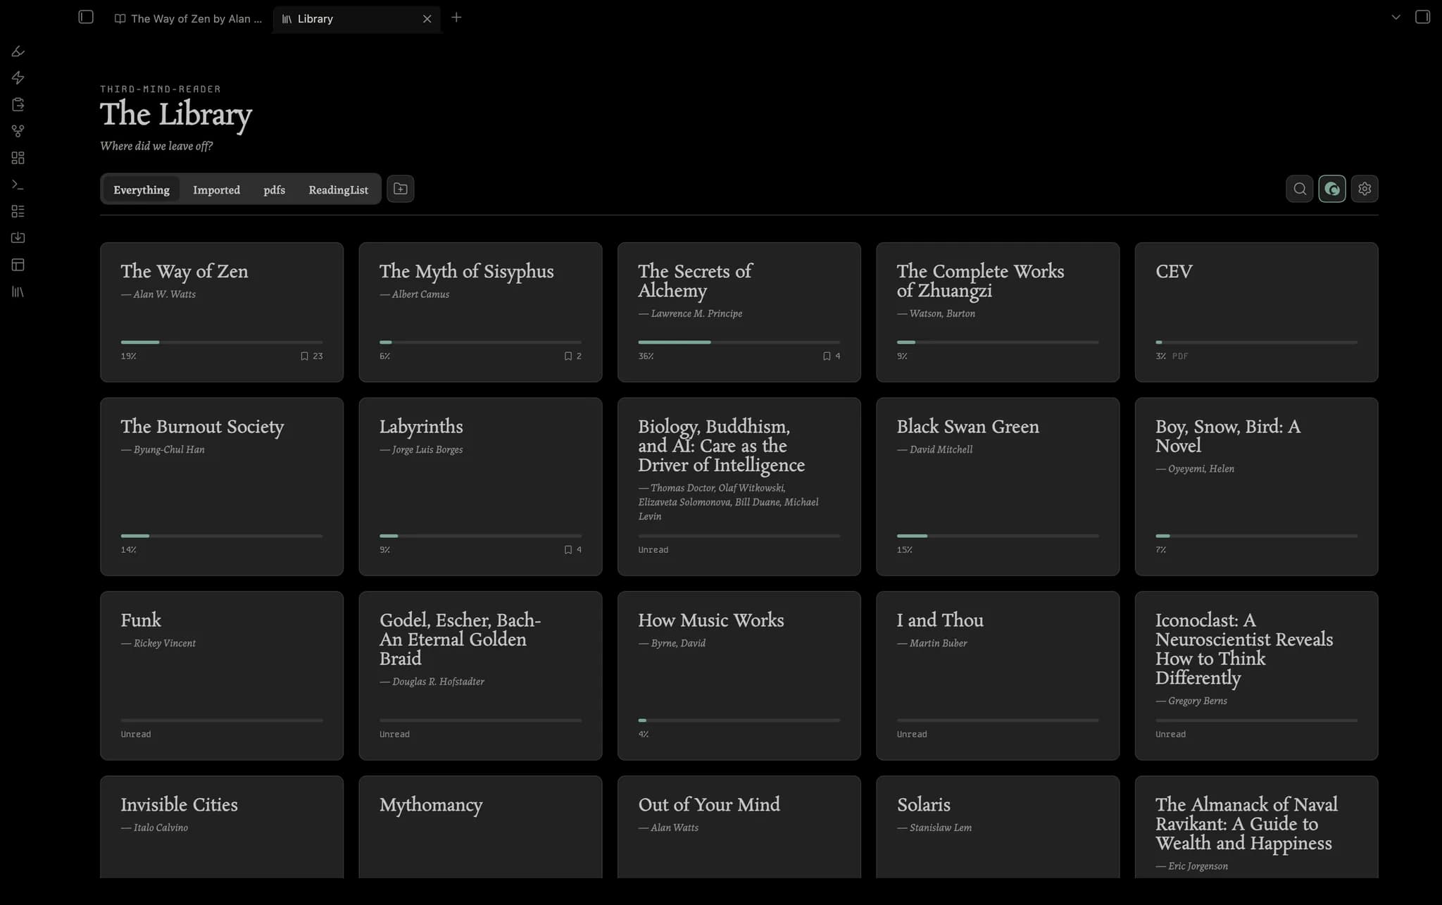Click the panel layout sidebar icon

(x=18, y=265)
